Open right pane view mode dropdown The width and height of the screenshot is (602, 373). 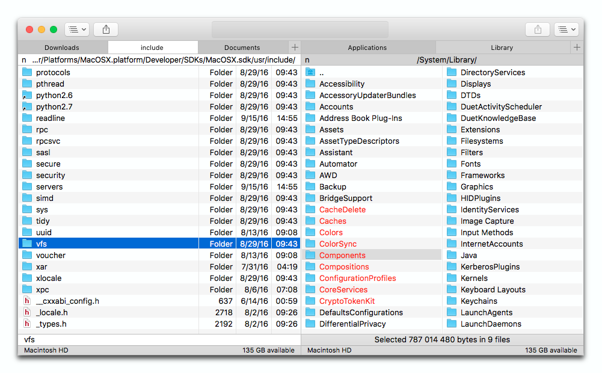567,29
